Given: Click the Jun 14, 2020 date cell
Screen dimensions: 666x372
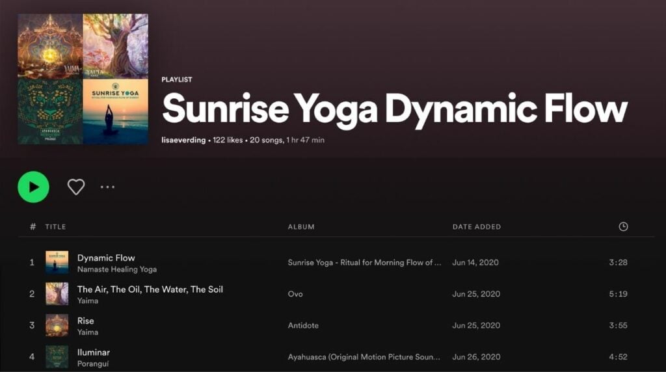Looking at the screenshot, I should click(475, 263).
